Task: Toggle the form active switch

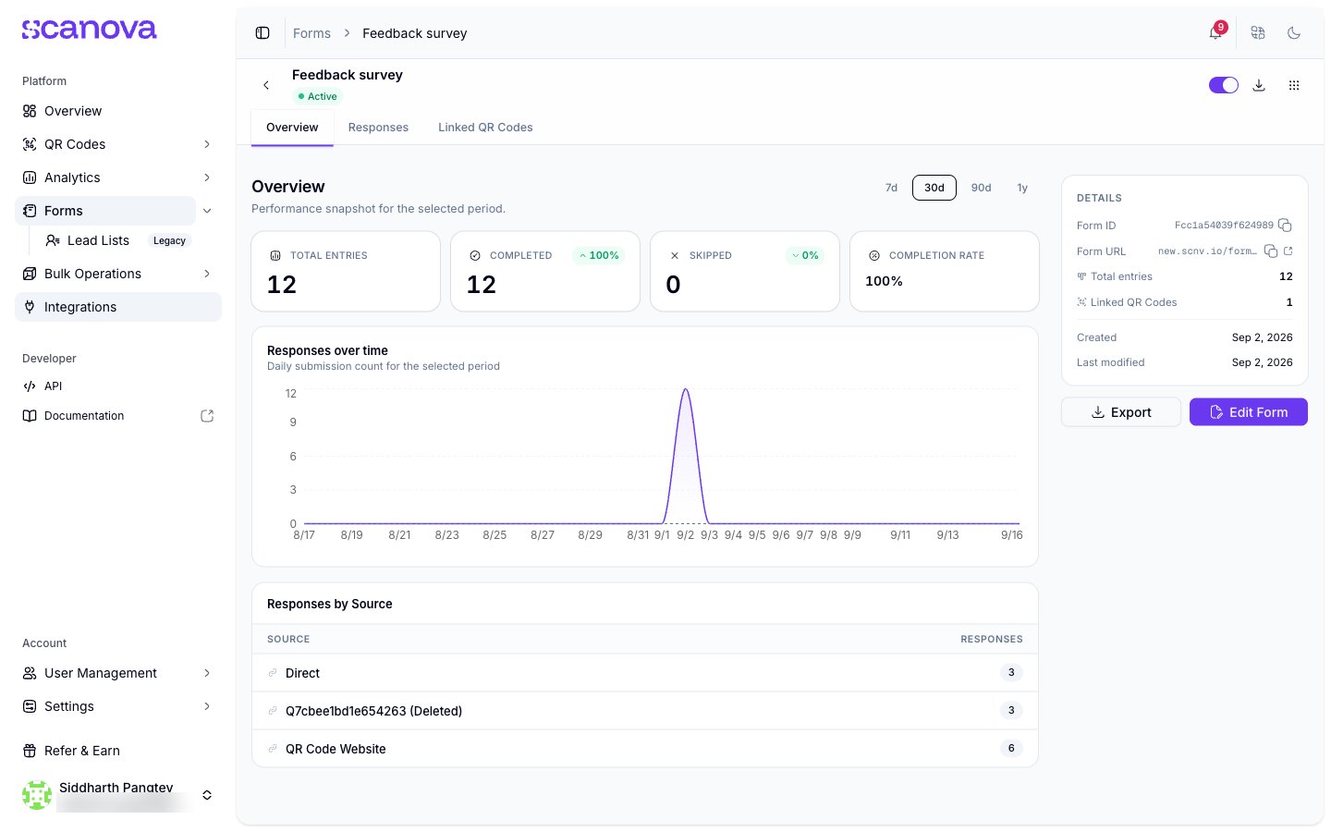Action: [x=1224, y=85]
